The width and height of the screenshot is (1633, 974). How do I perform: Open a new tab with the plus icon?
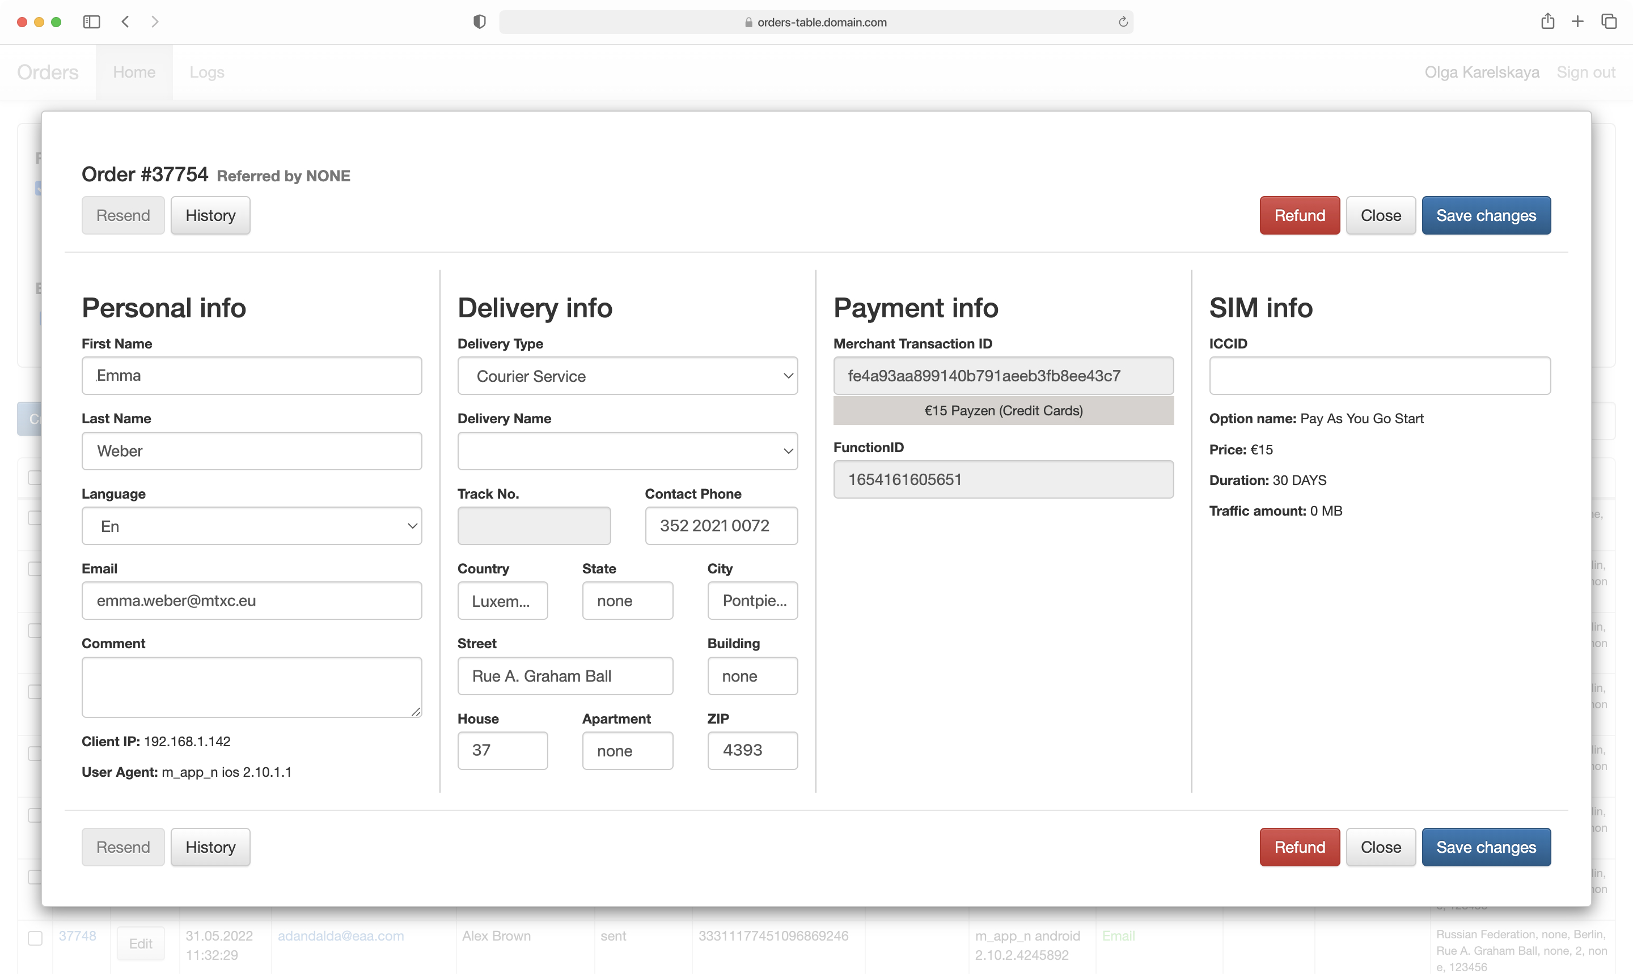pos(1579,22)
